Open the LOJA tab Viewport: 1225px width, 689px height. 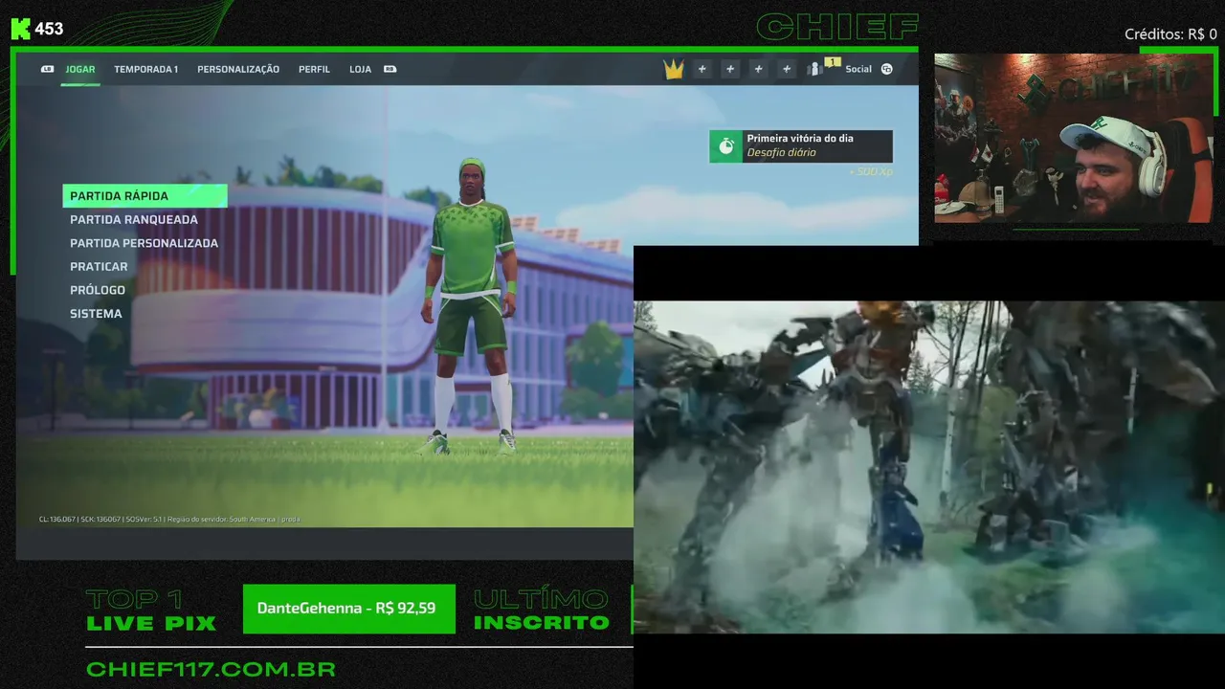click(x=360, y=69)
